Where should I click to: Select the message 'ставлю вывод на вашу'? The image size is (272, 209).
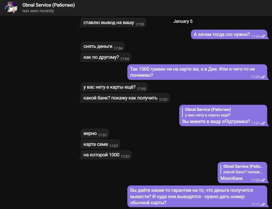coord(108,23)
